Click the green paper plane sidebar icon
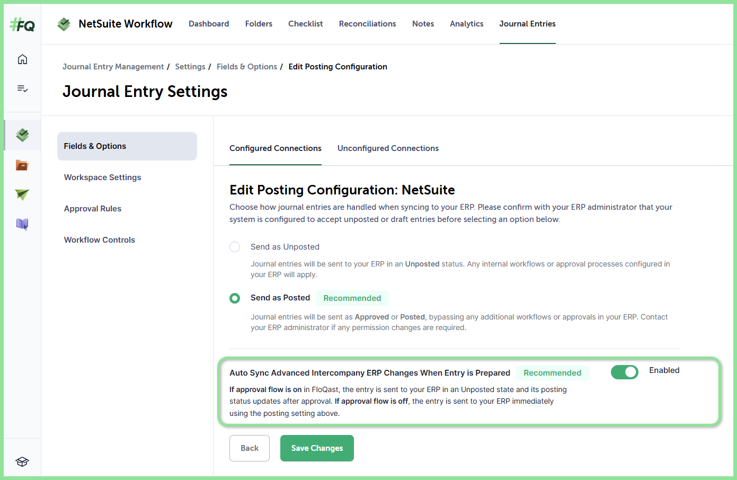This screenshot has width=737, height=480. point(22,195)
